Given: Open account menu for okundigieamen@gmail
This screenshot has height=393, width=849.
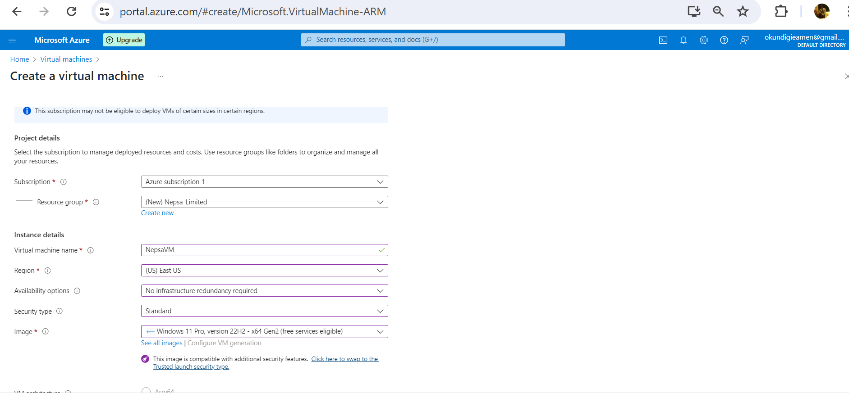Looking at the screenshot, I should [x=805, y=40].
